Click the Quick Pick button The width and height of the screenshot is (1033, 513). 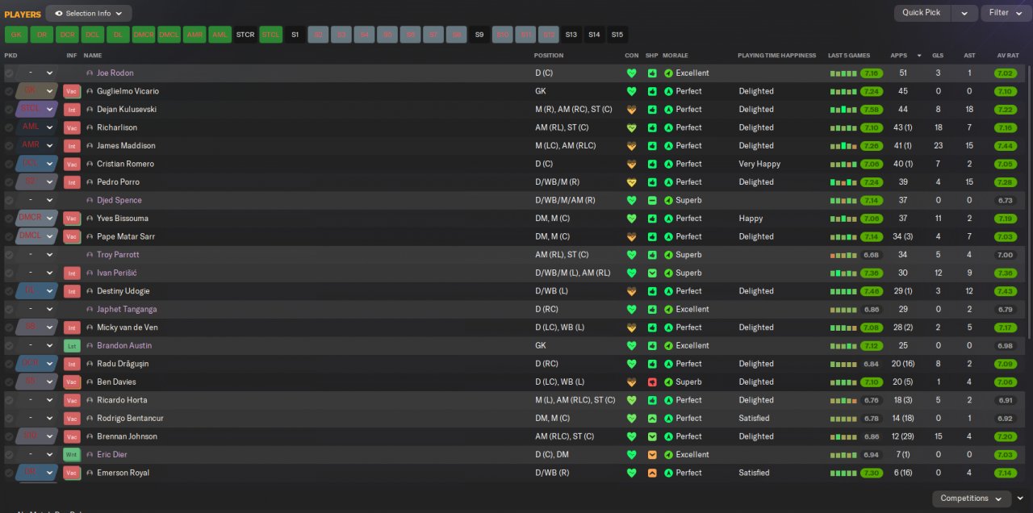tap(922, 13)
